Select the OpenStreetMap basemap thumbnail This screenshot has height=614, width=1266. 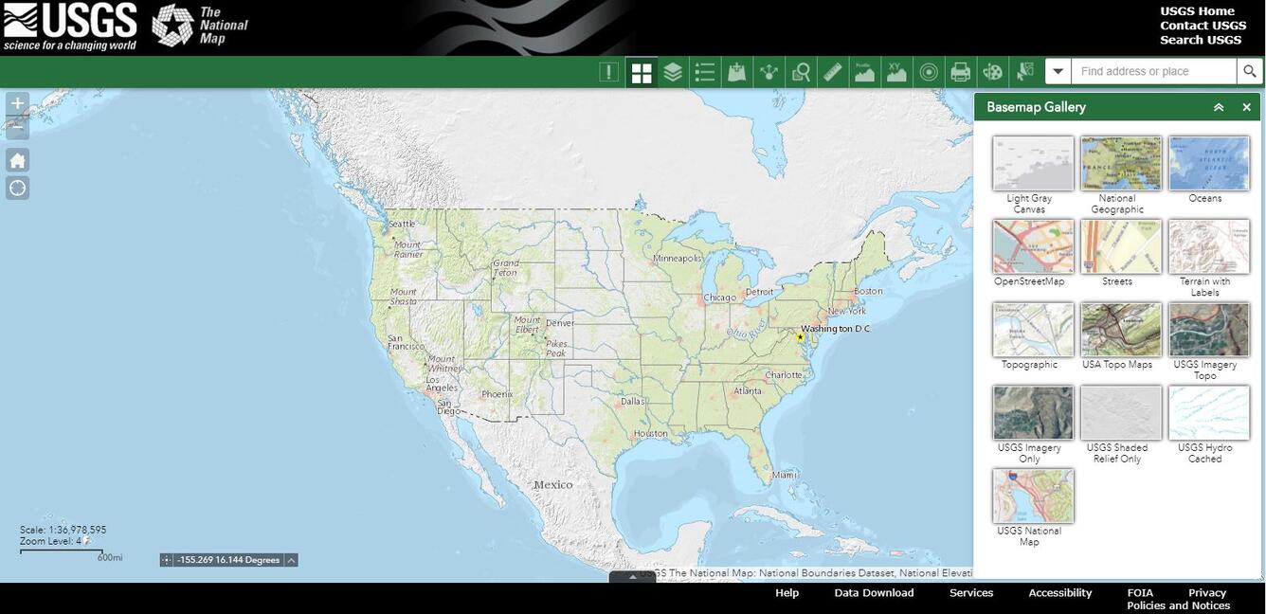point(1033,246)
